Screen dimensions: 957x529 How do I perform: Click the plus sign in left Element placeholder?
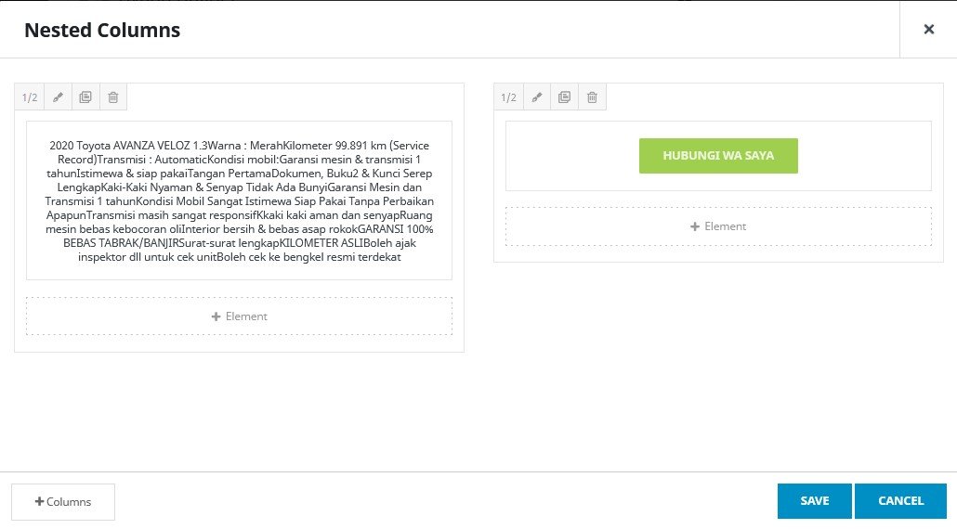pos(216,316)
